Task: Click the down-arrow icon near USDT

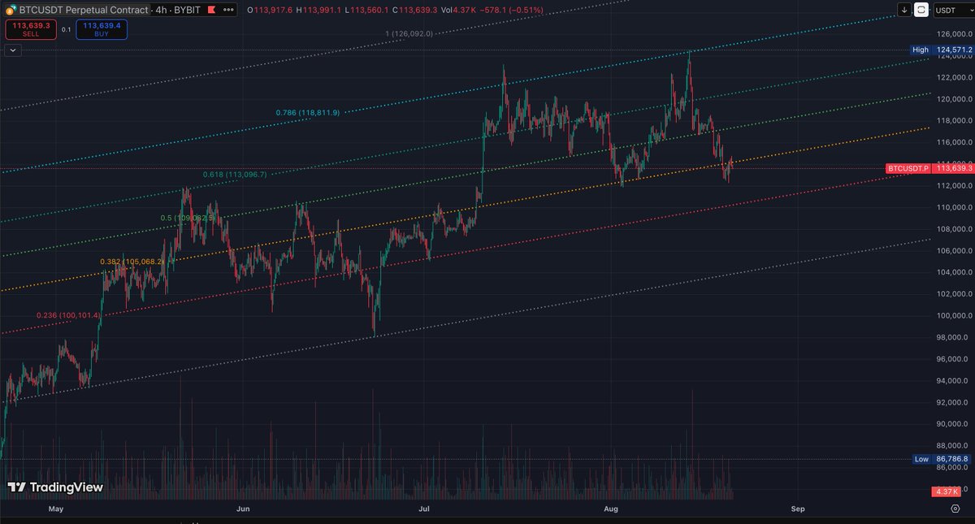Action: pyautogui.click(x=905, y=10)
